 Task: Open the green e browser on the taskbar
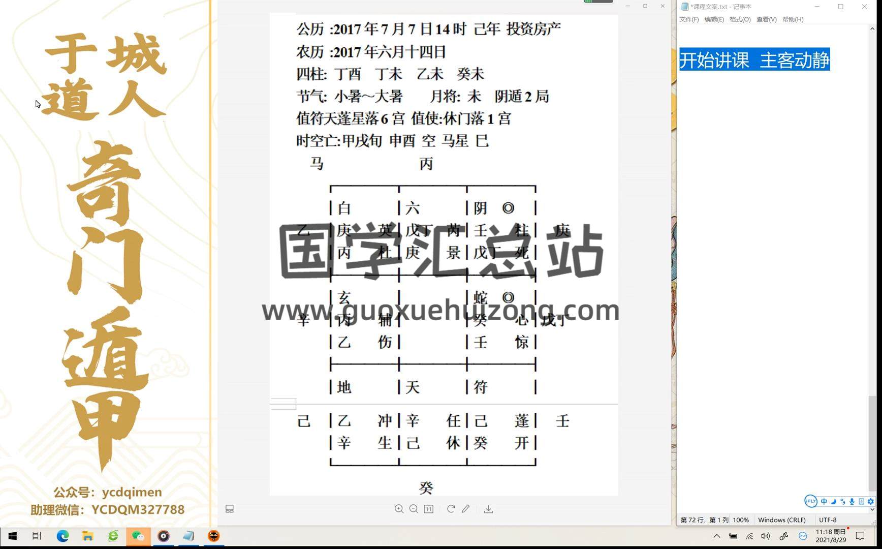113,536
